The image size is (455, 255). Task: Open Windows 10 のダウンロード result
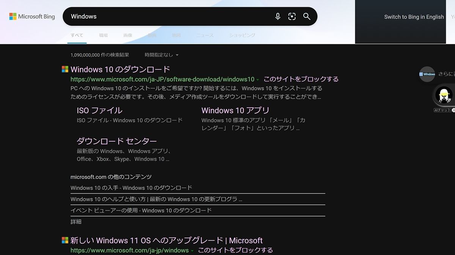(120, 69)
